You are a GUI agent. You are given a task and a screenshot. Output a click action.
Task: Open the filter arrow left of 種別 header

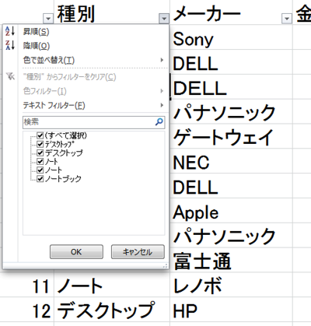click(48, 19)
